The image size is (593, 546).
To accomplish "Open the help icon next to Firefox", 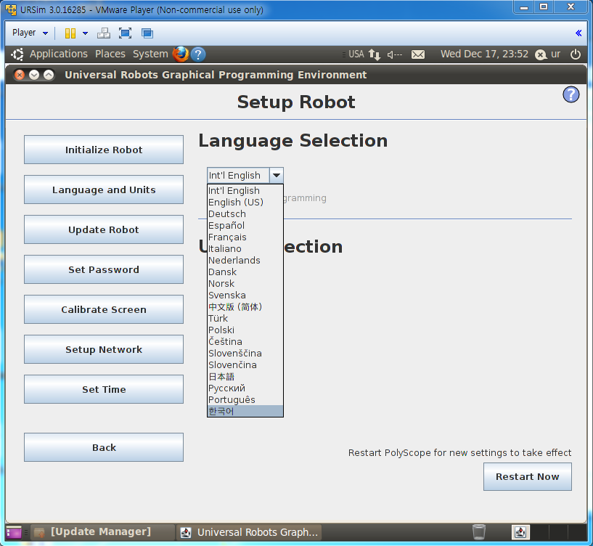I will tap(198, 54).
